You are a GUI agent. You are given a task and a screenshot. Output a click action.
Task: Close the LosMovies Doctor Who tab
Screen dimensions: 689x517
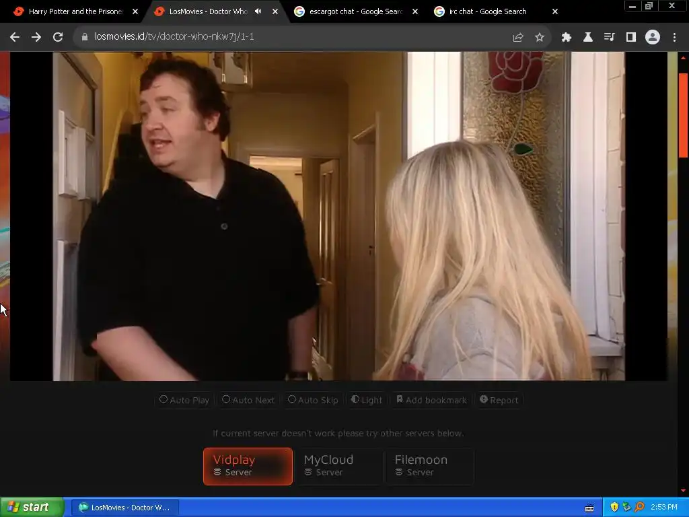(275, 11)
